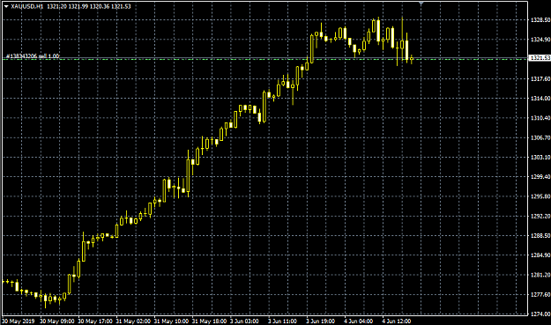Click the 30 May 17:00 time label
The height and width of the screenshot is (325, 551).
[95, 321]
